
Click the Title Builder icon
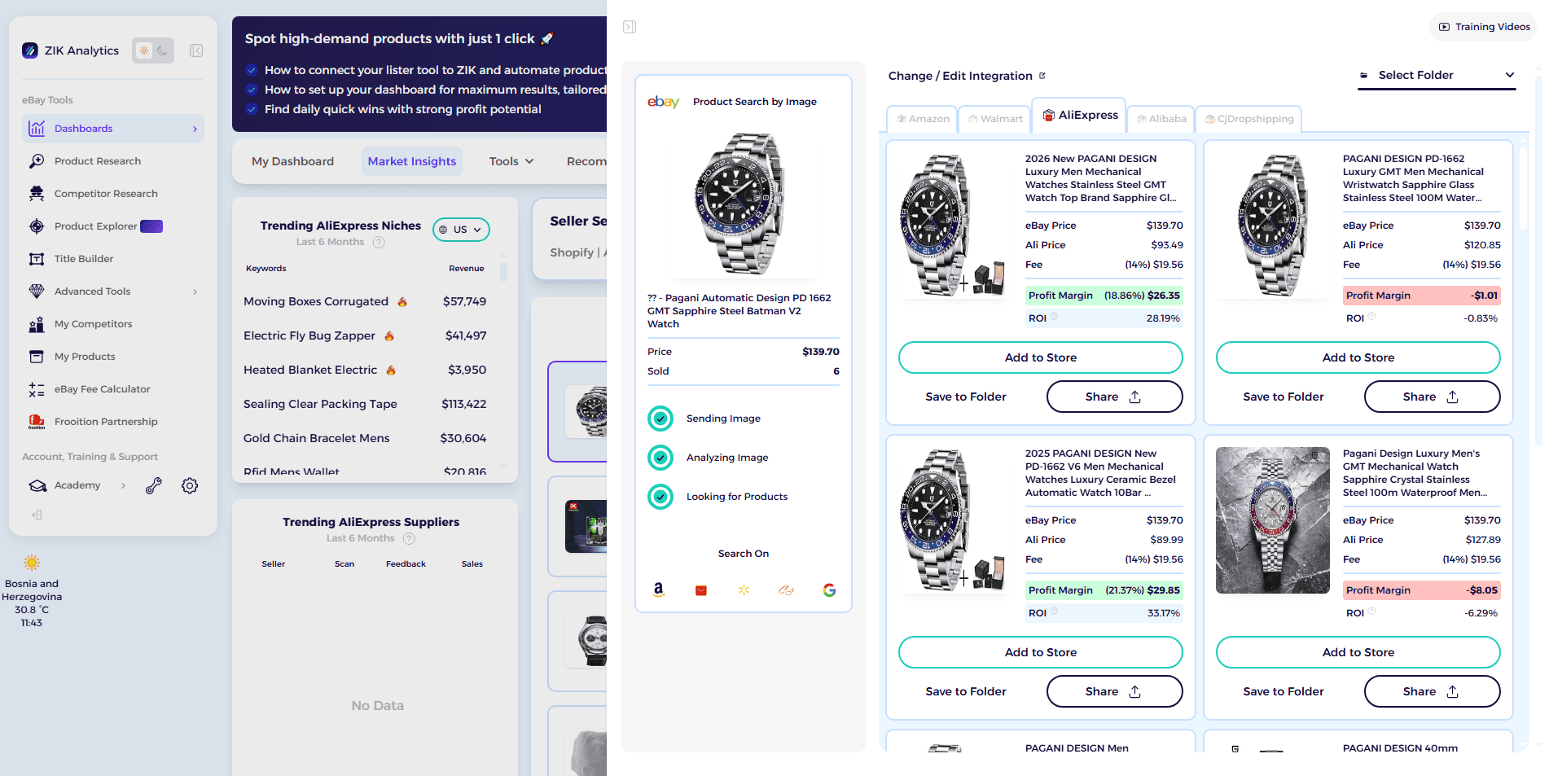click(x=37, y=259)
